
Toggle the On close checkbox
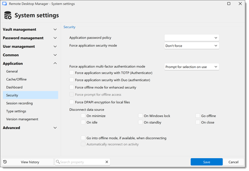pos(198,122)
